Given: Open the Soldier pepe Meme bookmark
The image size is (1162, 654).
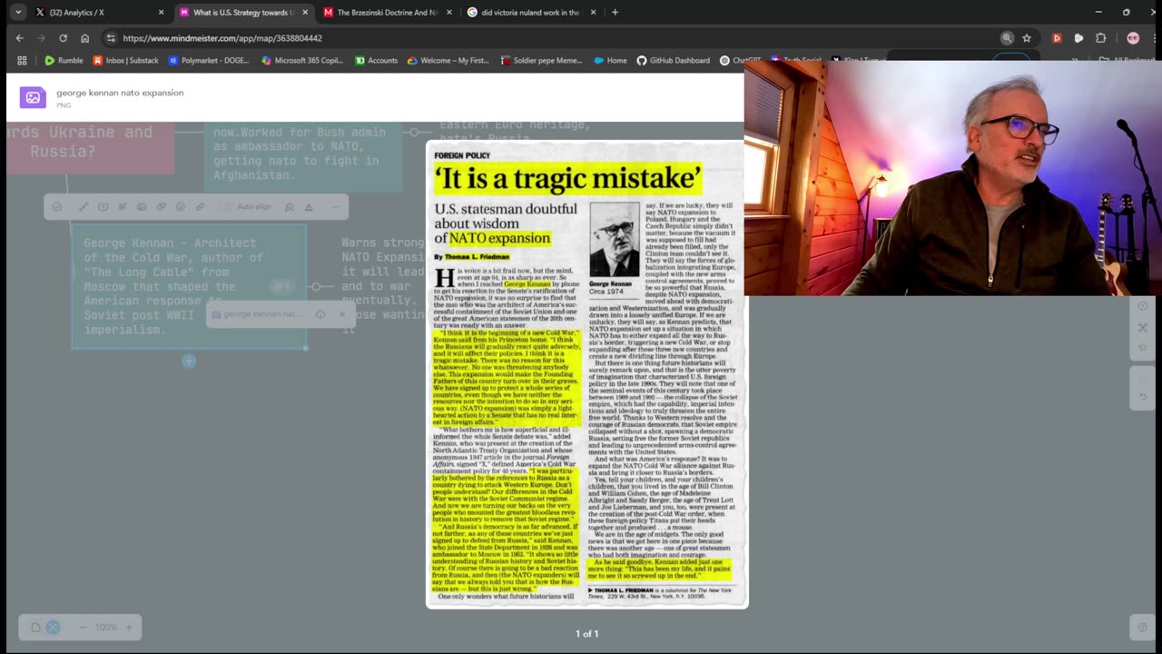Looking at the screenshot, I should (541, 61).
